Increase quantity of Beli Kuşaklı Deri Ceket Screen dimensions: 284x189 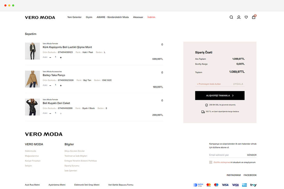pos(61,113)
